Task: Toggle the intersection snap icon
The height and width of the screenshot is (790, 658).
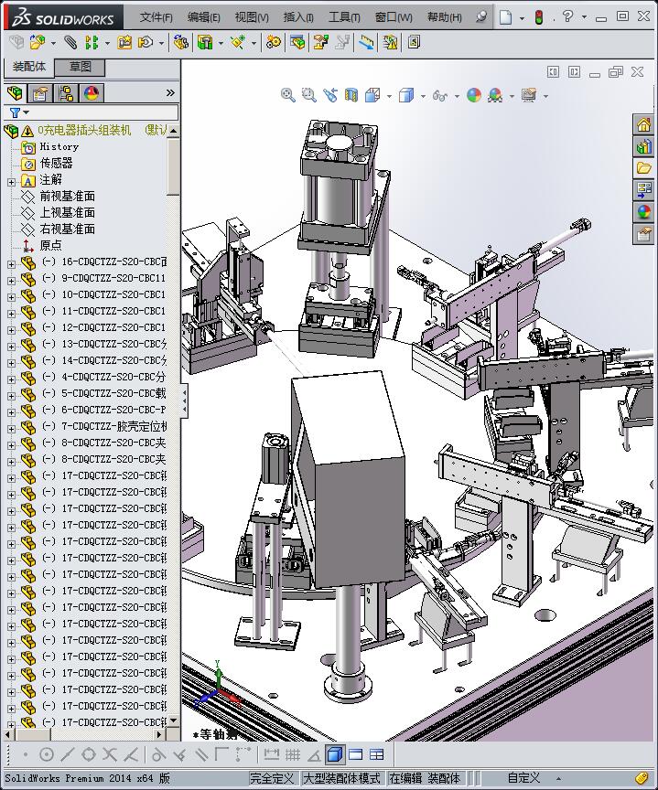Action: pyautogui.click(x=110, y=754)
